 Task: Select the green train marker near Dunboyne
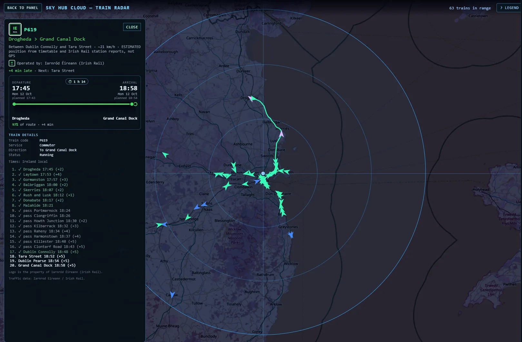(x=234, y=165)
